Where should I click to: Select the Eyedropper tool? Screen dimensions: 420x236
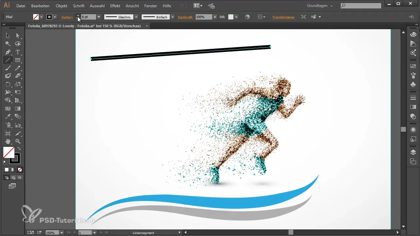8,117
